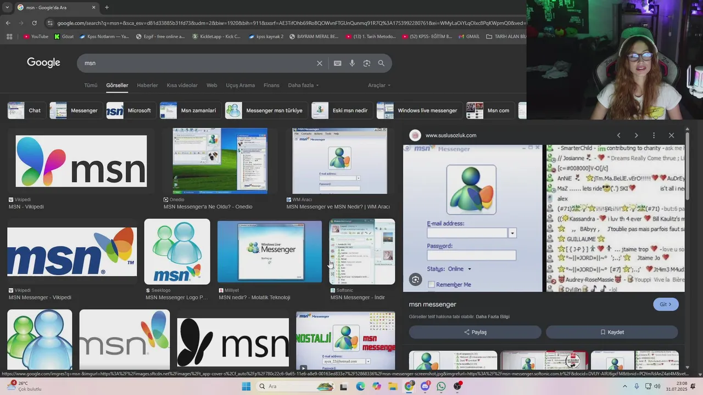Screen dimensions: 703x395
Task: Open the Kısa videolar tab
Action: click(x=182, y=86)
